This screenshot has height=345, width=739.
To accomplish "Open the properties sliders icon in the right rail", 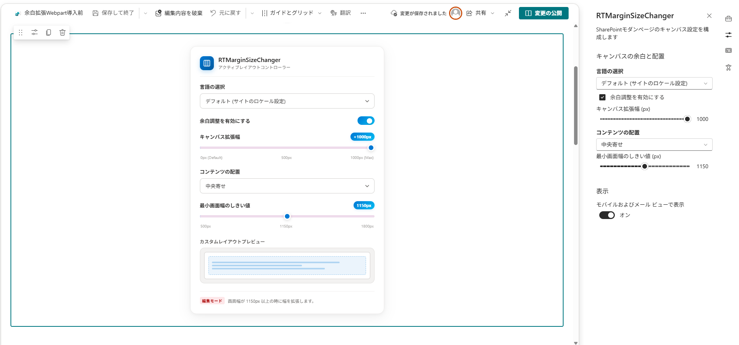I will click(729, 35).
